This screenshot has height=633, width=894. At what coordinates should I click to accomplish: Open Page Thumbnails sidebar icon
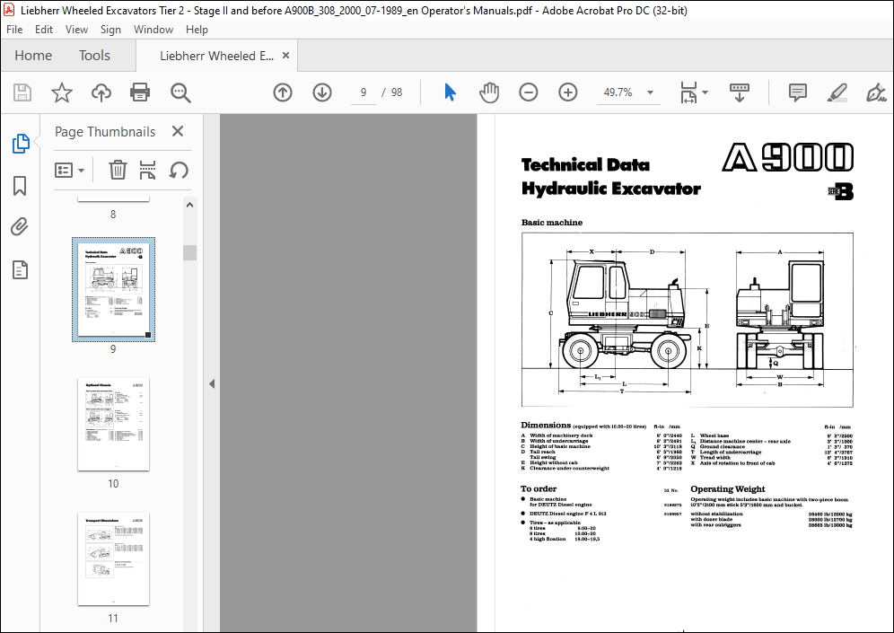(x=21, y=144)
